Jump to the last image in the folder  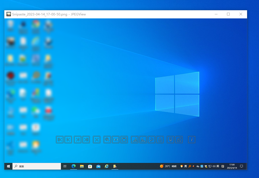point(86,140)
